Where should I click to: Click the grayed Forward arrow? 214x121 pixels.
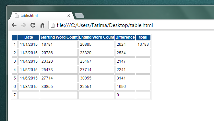[x=23, y=25]
